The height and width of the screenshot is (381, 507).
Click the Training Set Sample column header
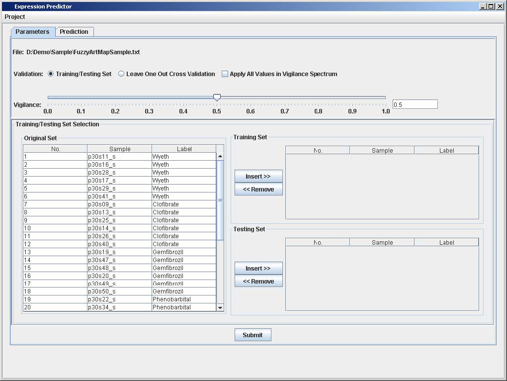[382, 150]
